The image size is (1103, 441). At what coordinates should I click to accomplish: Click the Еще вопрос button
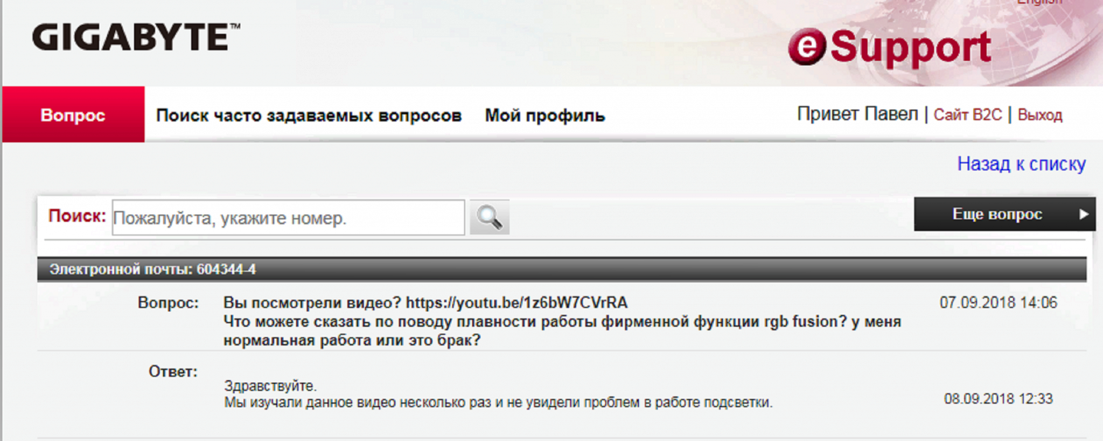point(1004,214)
